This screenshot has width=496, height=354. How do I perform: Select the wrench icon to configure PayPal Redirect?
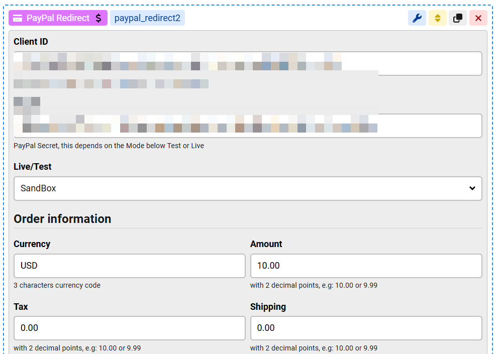click(417, 18)
